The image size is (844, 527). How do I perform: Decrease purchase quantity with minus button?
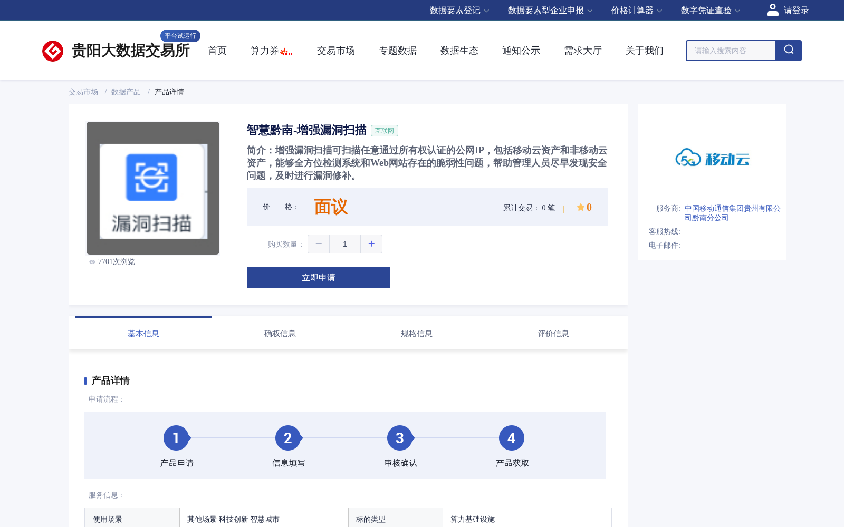[319, 244]
